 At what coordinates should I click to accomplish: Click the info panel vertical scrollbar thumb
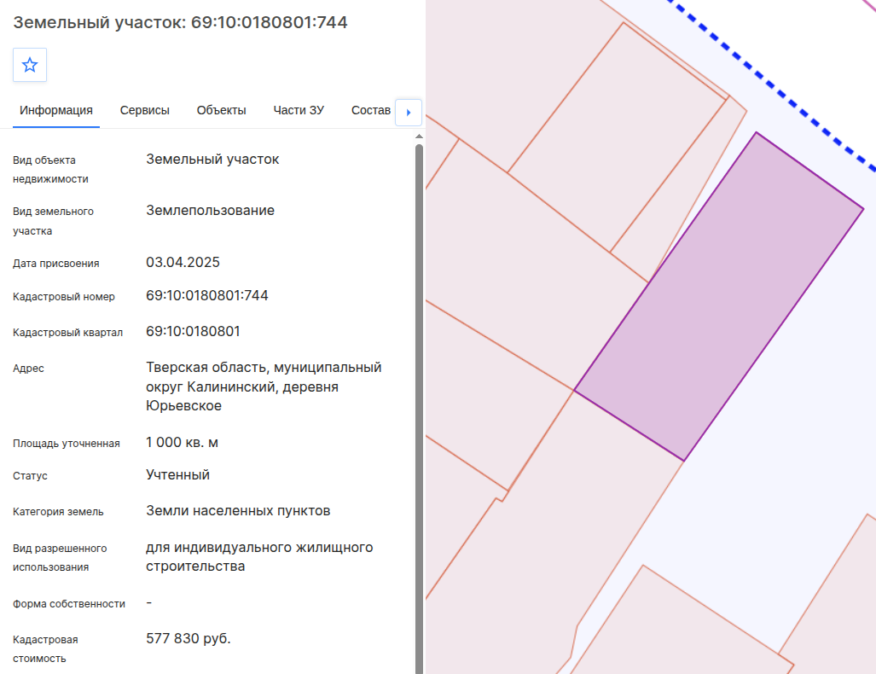pos(419,408)
